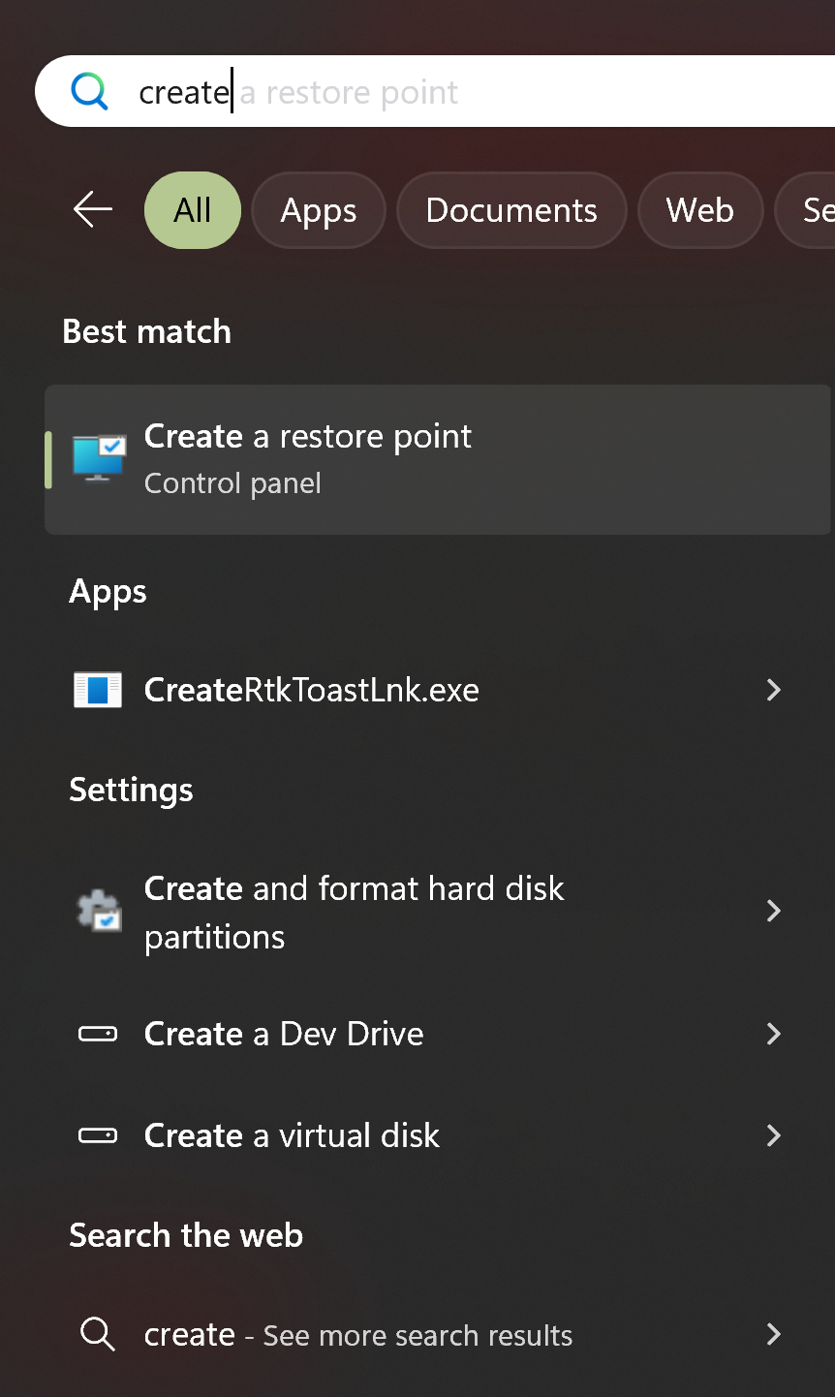Switch to the Apps filter tab

tap(319, 210)
